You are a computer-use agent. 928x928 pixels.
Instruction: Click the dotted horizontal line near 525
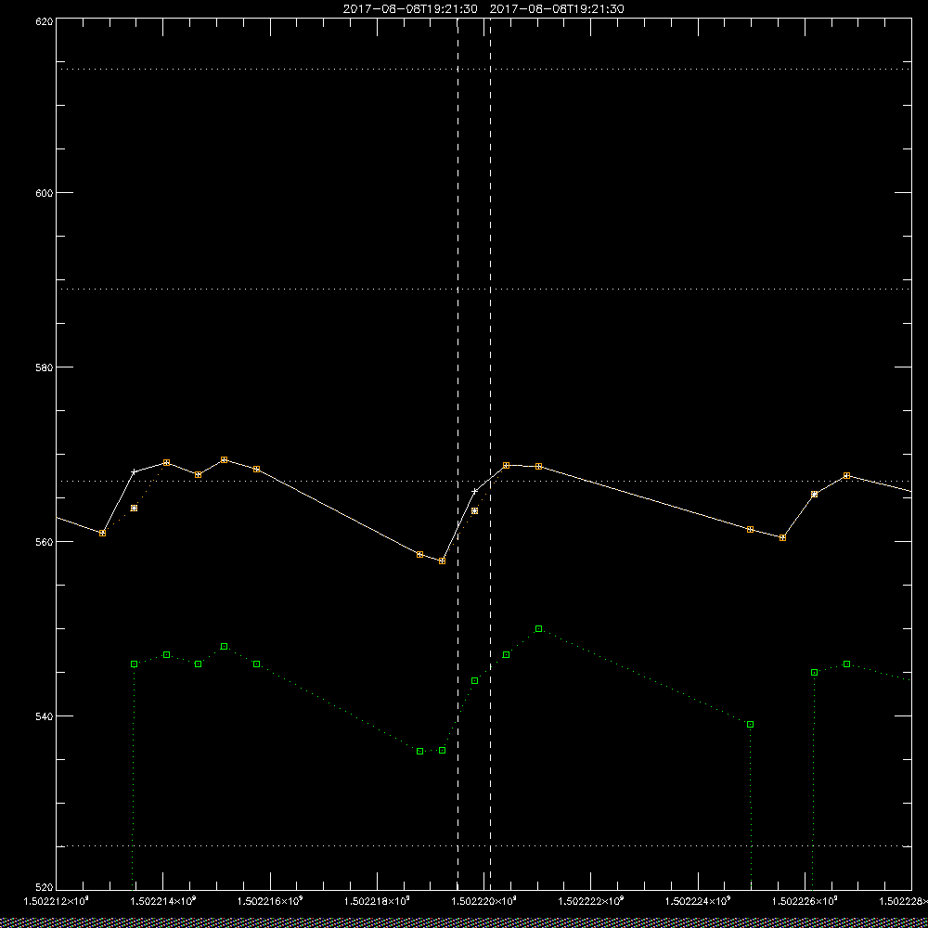483,845
